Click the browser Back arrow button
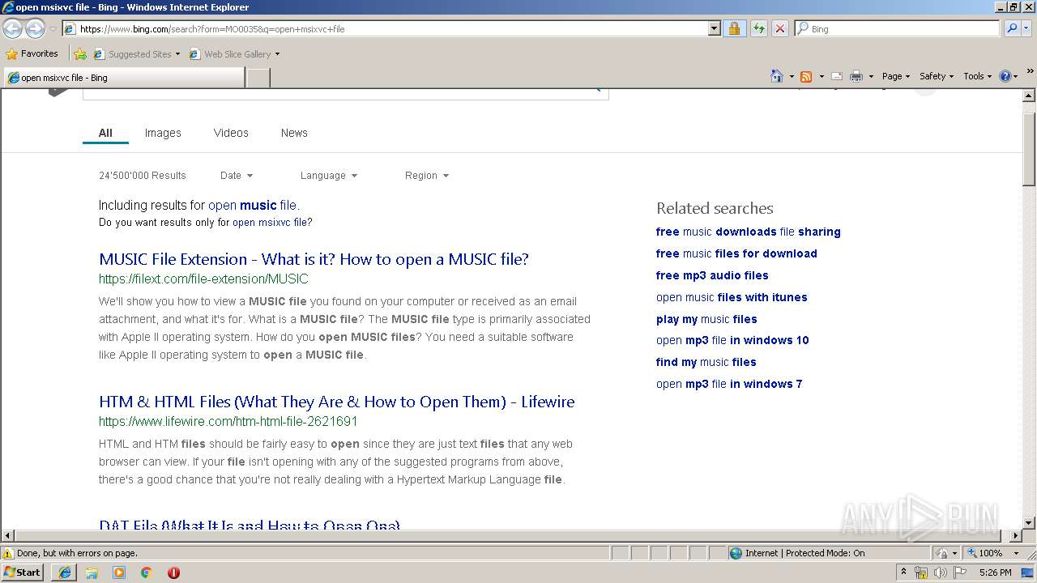 click(x=12, y=28)
